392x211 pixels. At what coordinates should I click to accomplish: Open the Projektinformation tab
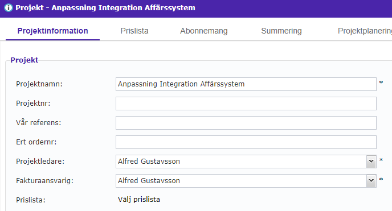pos(53,31)
